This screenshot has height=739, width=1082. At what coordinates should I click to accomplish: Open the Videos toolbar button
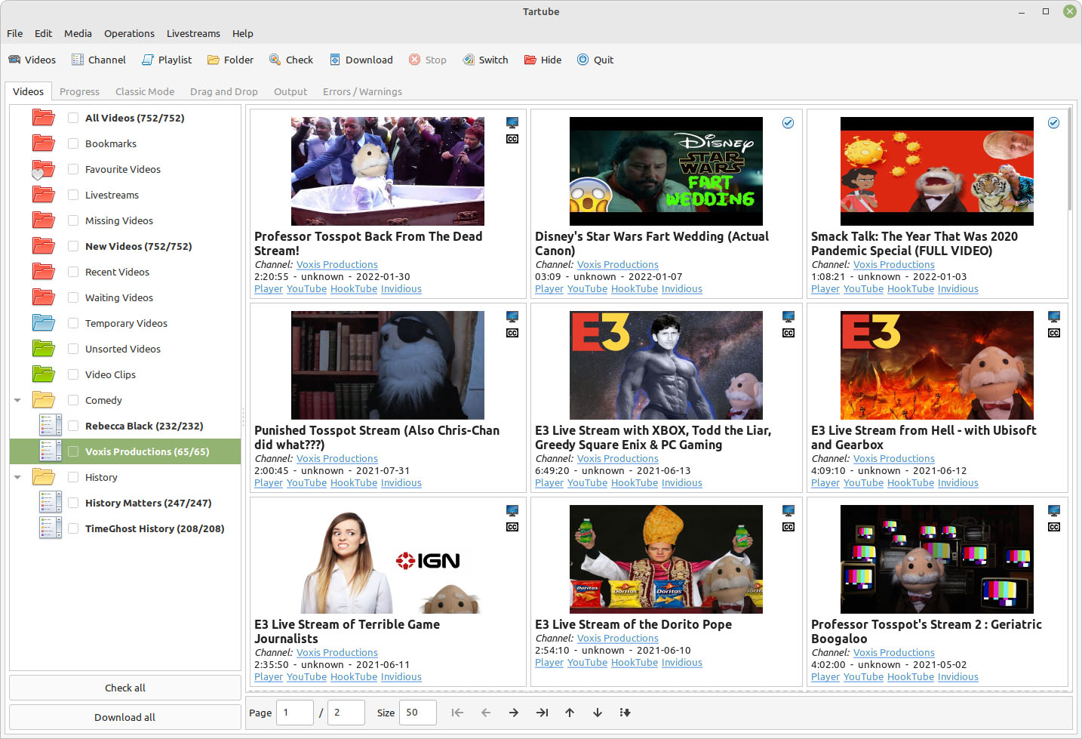(32, 60)
